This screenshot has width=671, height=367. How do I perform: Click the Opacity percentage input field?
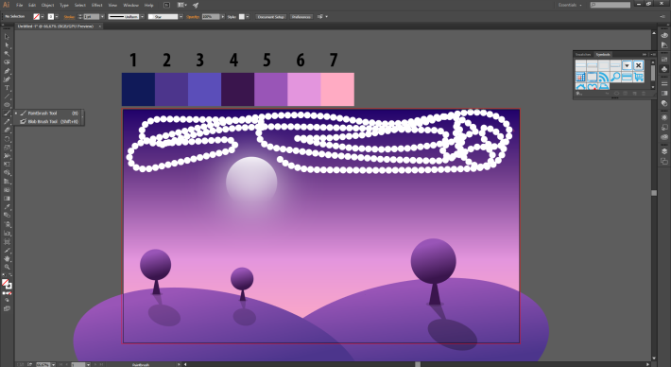211,17
